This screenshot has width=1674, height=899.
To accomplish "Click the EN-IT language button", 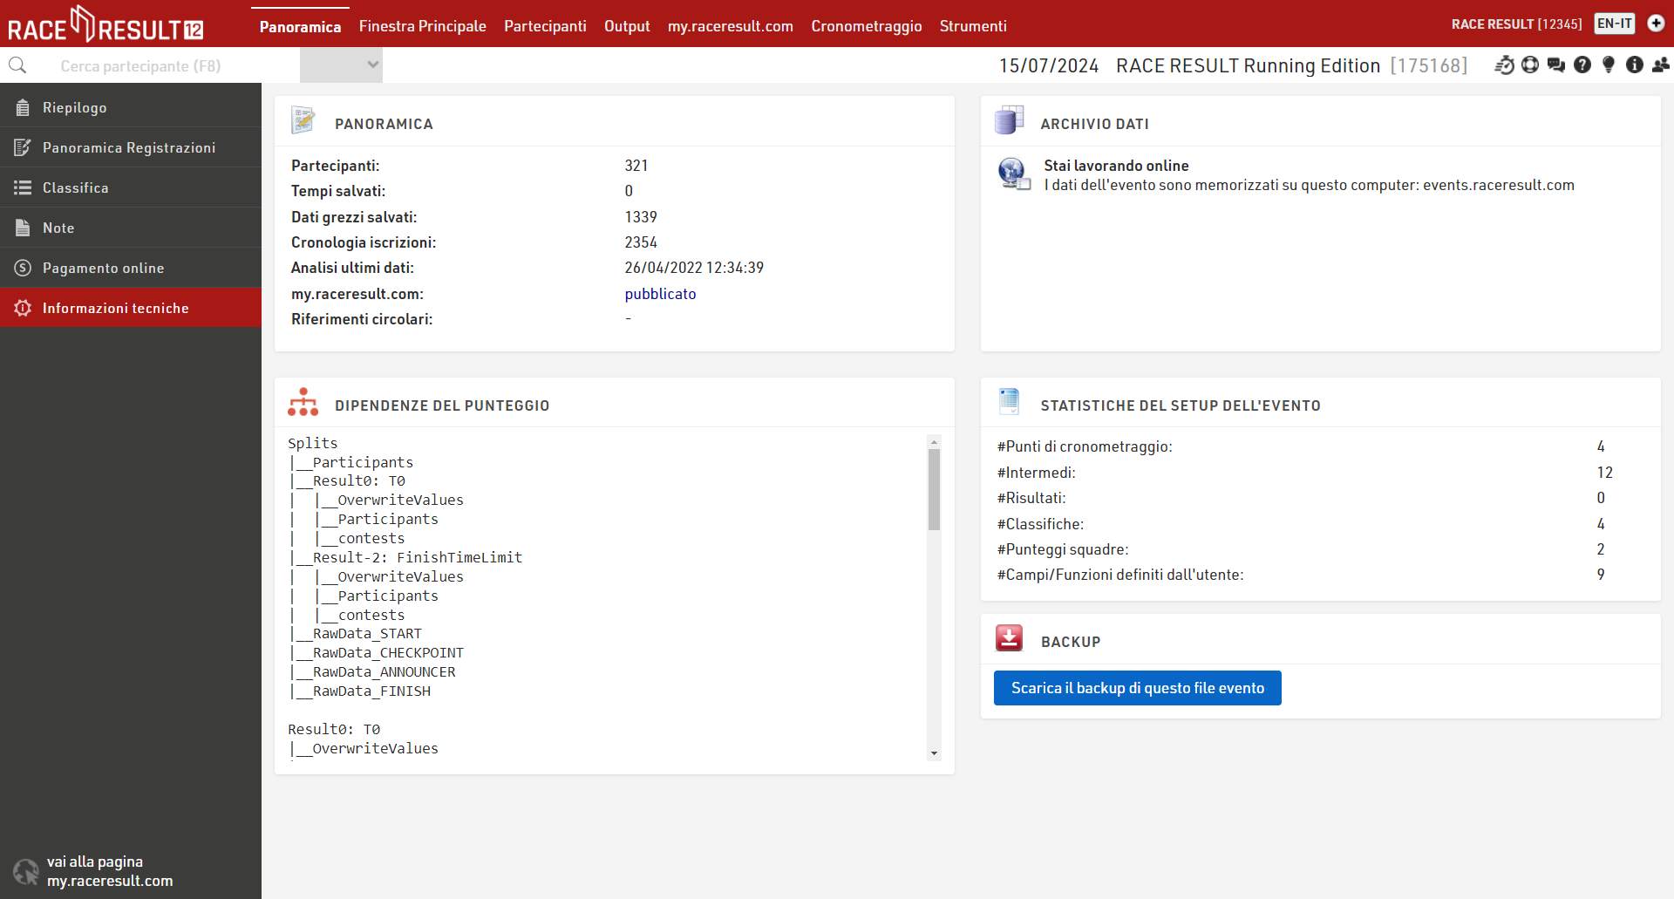I will click(1615, 24).
